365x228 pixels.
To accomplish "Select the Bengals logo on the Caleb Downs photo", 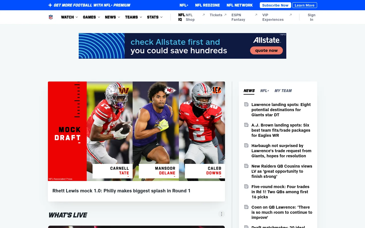I will (x=217, y=90).
